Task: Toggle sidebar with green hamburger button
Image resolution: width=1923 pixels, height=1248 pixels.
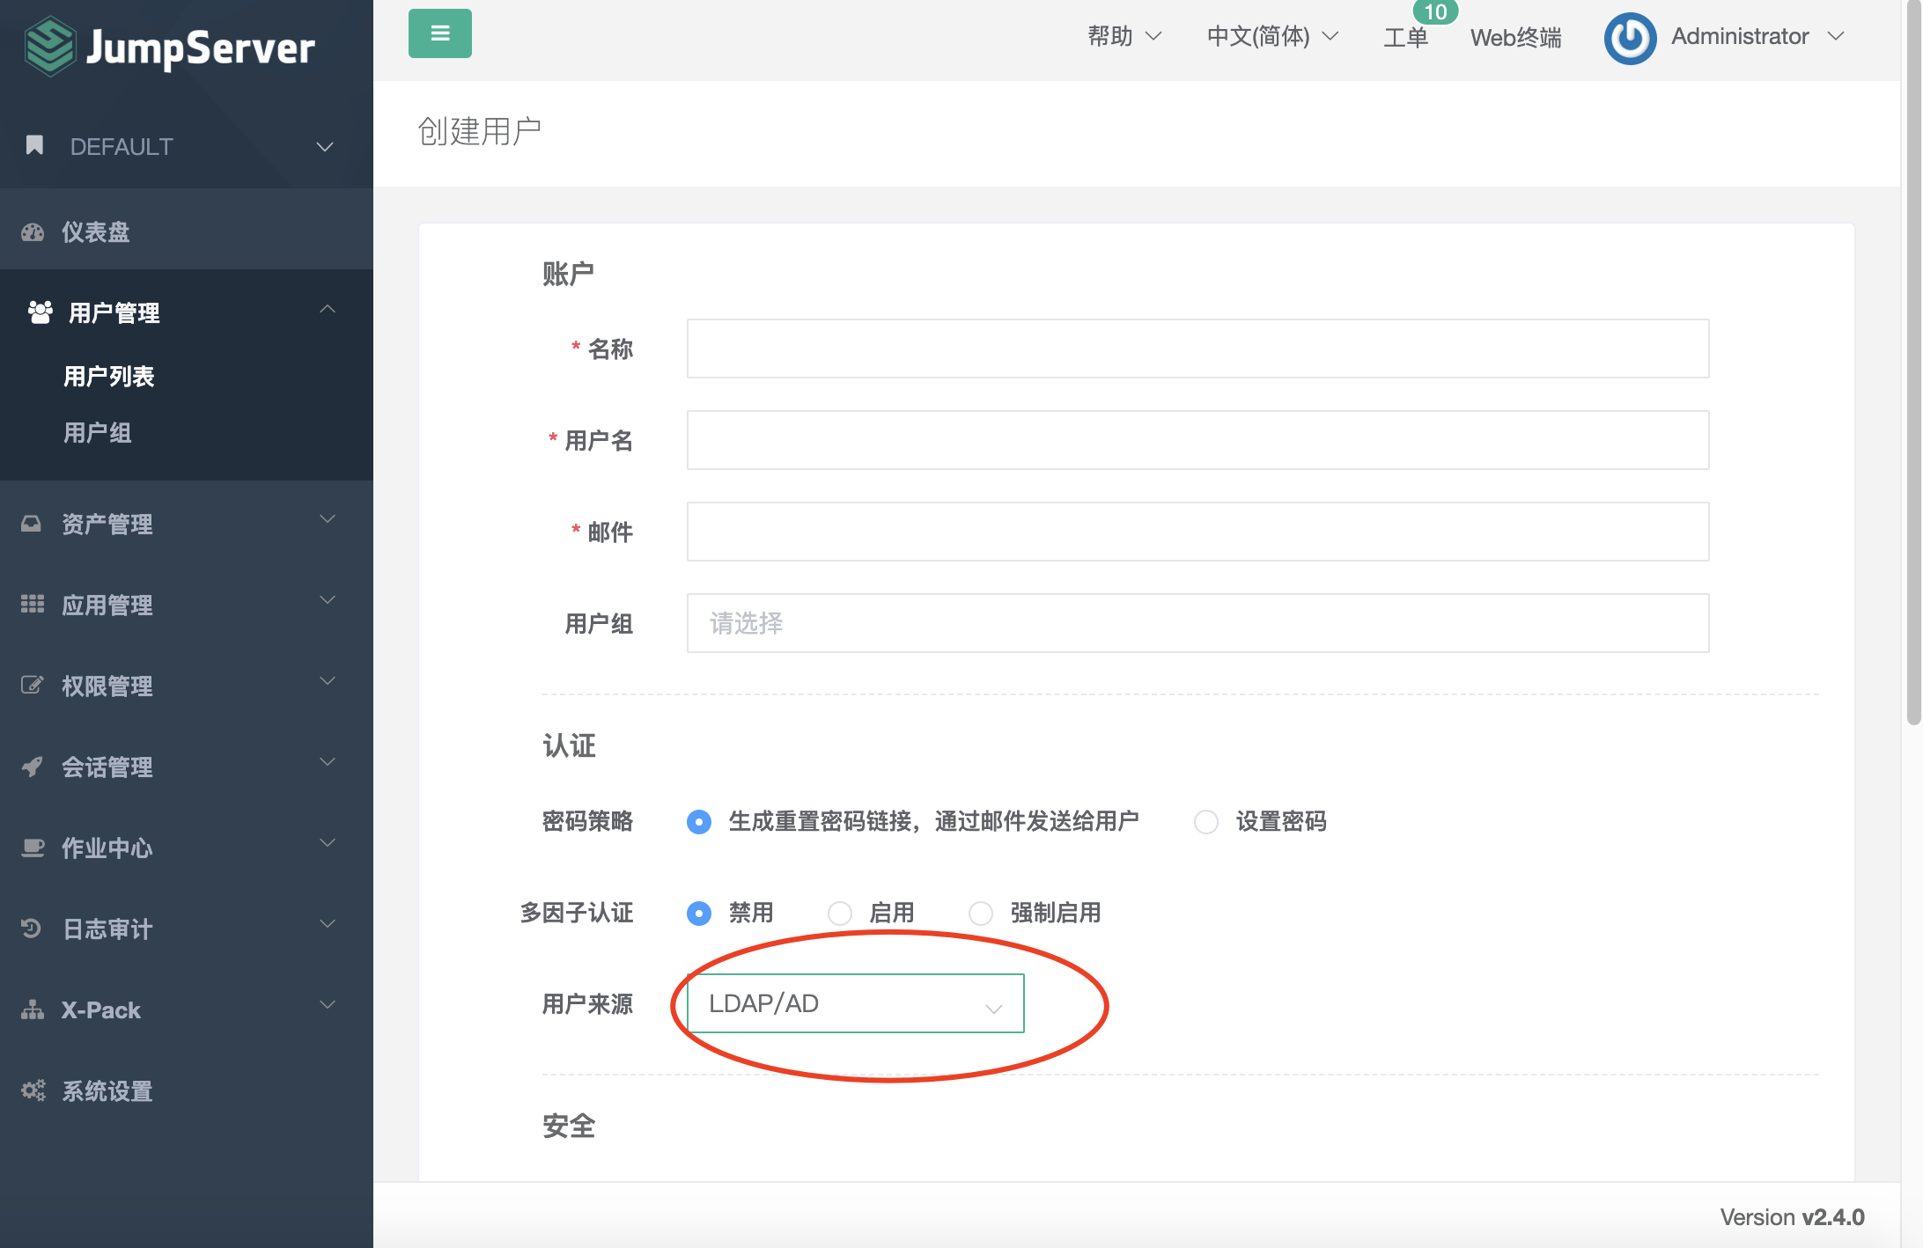Action: [x=440, y=33]
